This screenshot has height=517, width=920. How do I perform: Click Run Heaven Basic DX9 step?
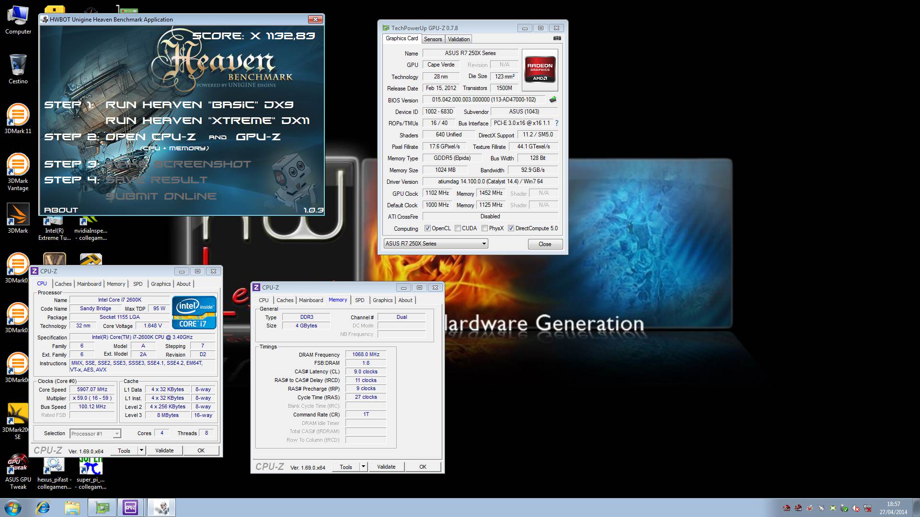(x=199, y=105)
